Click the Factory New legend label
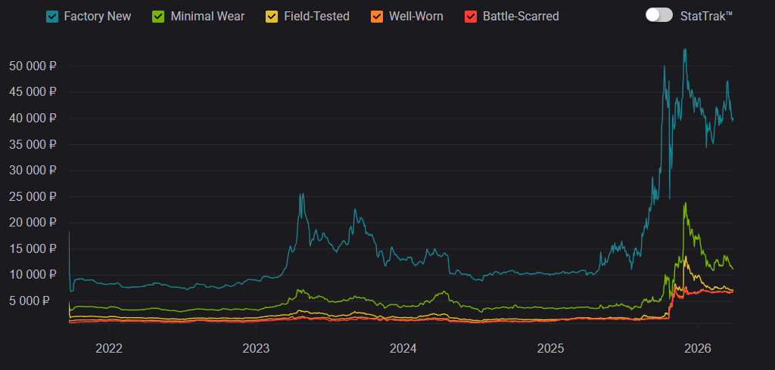 97,16
